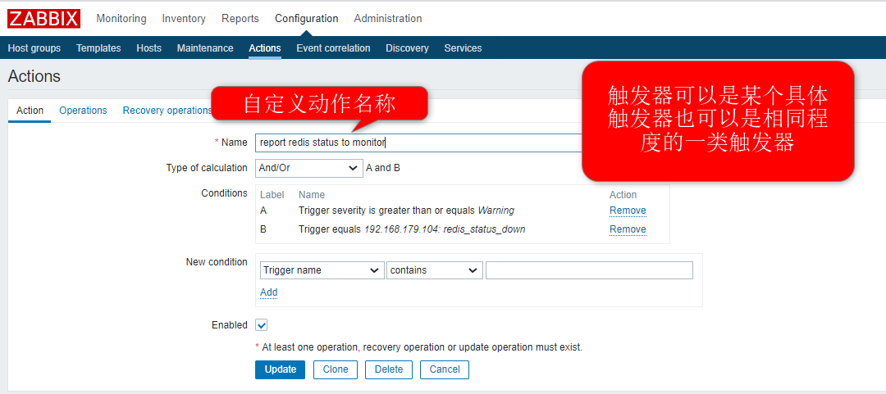Viewport: 886px width, 394px height.
Task: Open the Trigger name condition dropdown
Action: click(x=322, y=270)
